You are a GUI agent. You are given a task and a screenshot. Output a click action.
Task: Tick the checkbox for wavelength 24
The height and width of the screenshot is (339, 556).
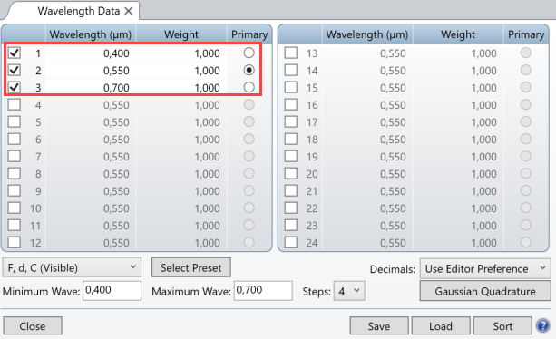coord(291,242)
